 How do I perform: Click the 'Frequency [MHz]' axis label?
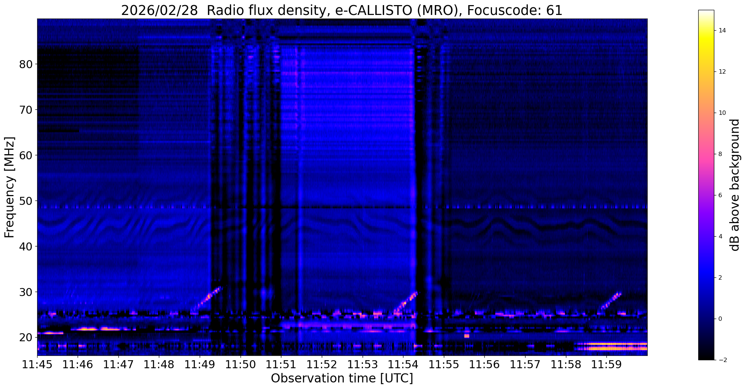[10, 187]
